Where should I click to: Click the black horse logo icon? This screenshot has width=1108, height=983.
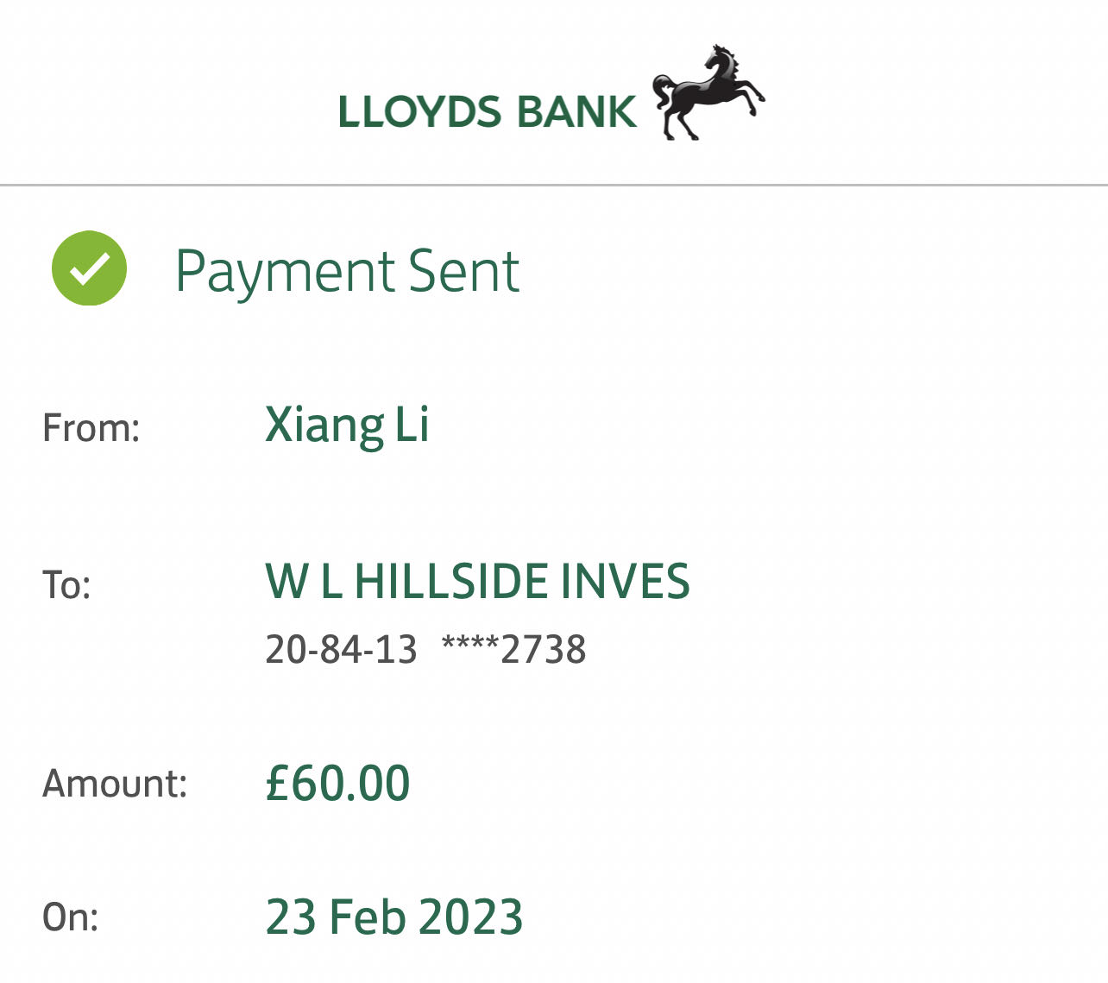(x=708, y=91)
